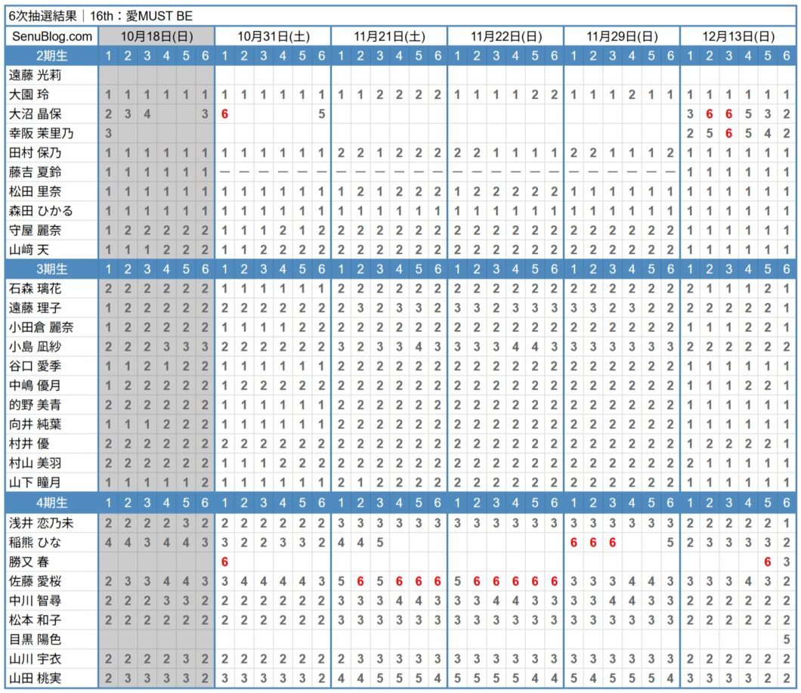This screenshot has width=801, height=693.
Task: Click the name 幸阪 茉里乃
Action: tap(42, 134)
